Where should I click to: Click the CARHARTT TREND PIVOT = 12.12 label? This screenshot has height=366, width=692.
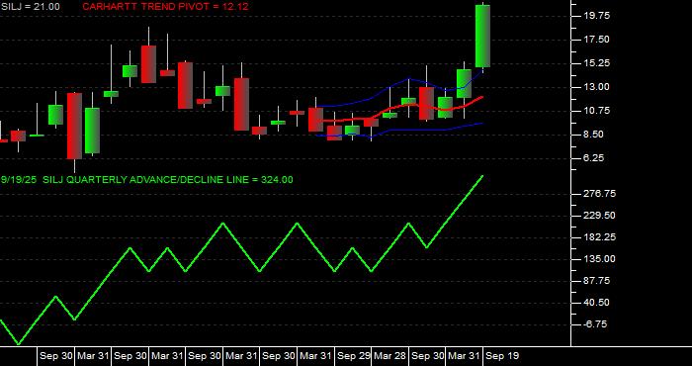pos(165,7)
